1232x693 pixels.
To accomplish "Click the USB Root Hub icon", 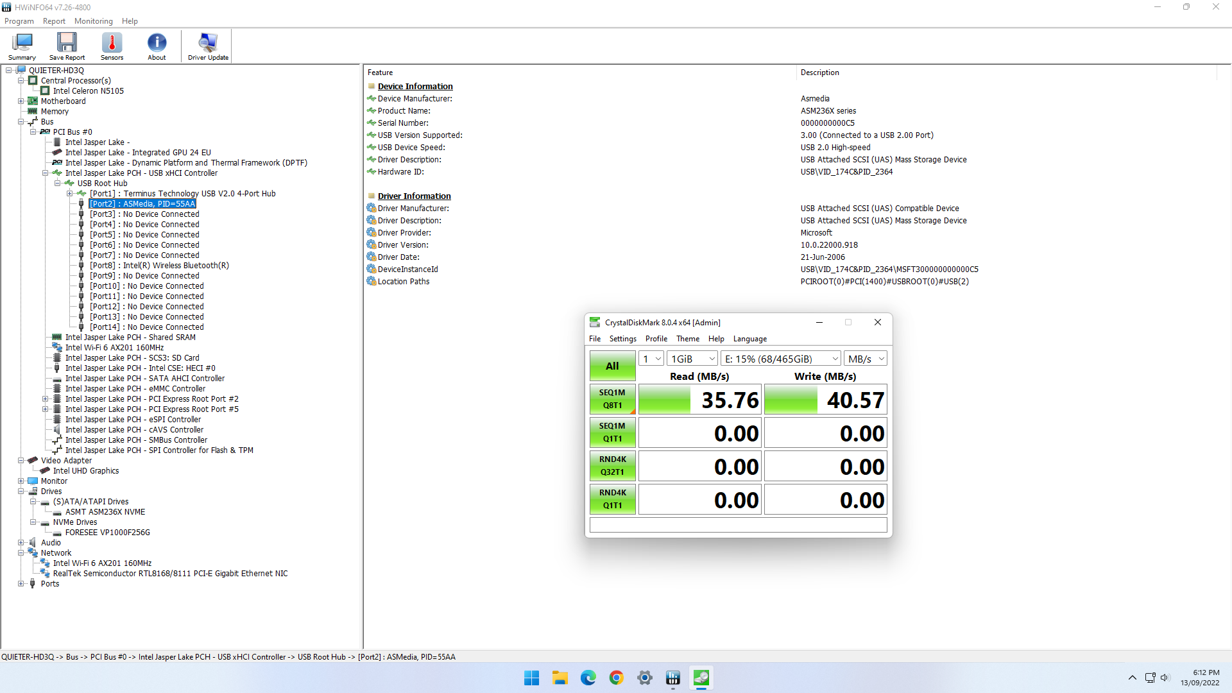I will tap(69, 184).
